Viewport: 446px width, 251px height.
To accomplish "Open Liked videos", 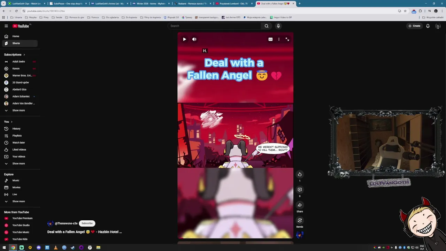I will pyautogui.click(x=19, y=150).
